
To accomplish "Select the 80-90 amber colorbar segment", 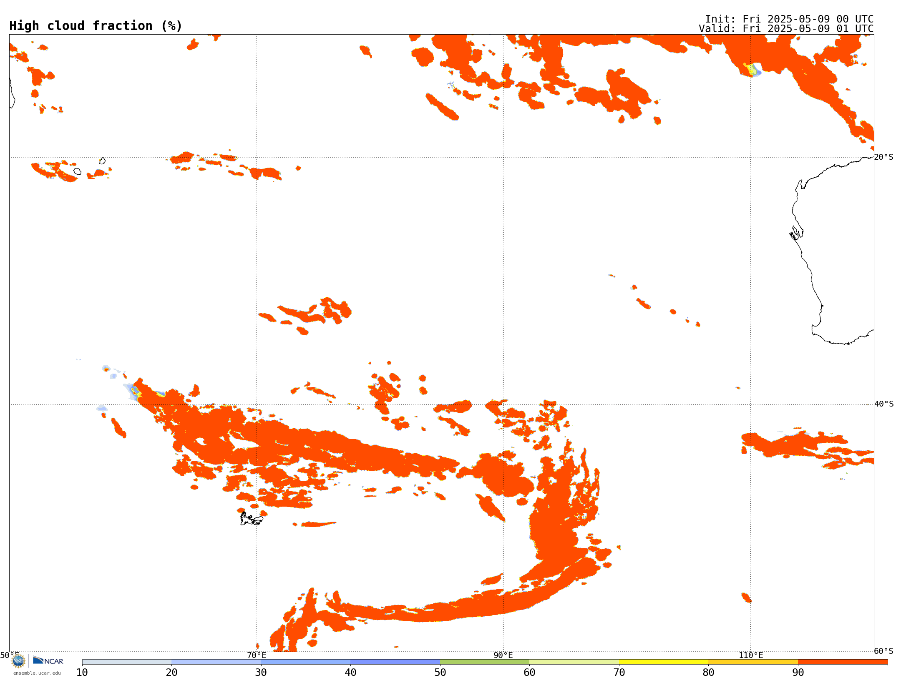I will (753, 662).
